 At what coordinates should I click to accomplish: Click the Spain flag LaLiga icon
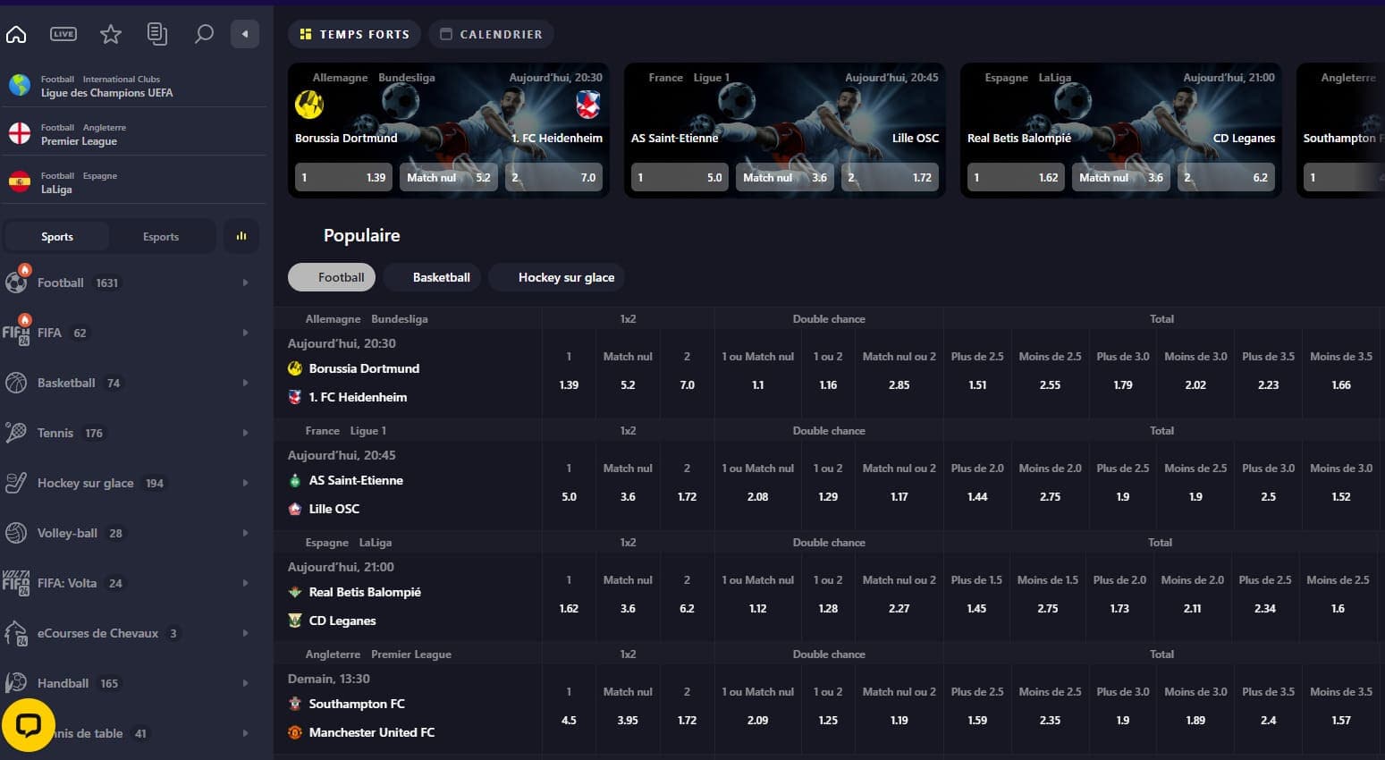20,182
